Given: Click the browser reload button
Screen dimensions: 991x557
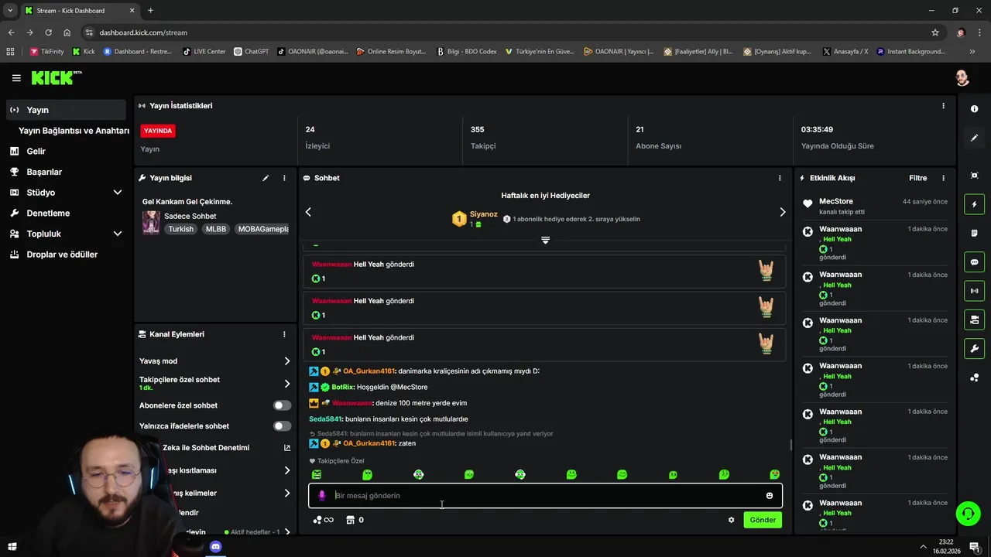Looking at the screenshot, I should click(x=48, y=32).
